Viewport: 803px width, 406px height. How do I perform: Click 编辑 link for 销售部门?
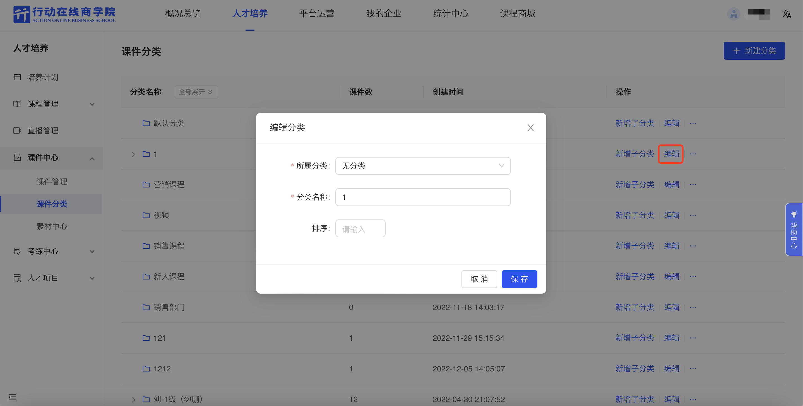tap(672, 307)
